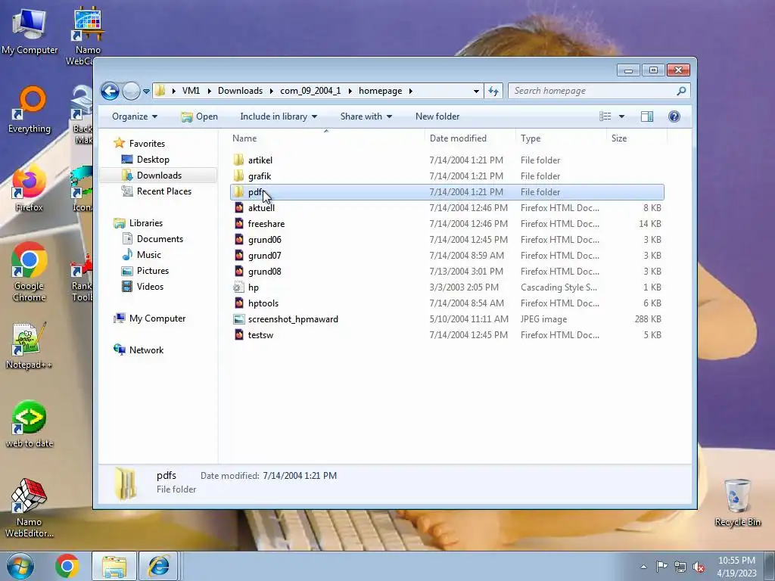Screen dimensions: 775x581
Task: Show hidden icons in system tray
Action: 643,567
